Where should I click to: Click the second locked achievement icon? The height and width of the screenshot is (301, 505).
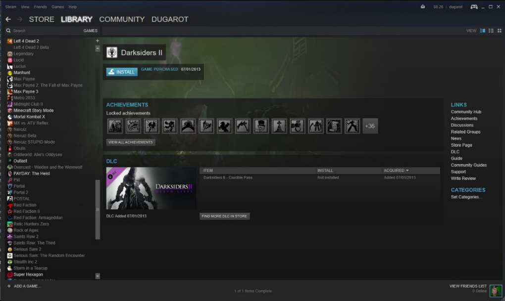(133, 126)
